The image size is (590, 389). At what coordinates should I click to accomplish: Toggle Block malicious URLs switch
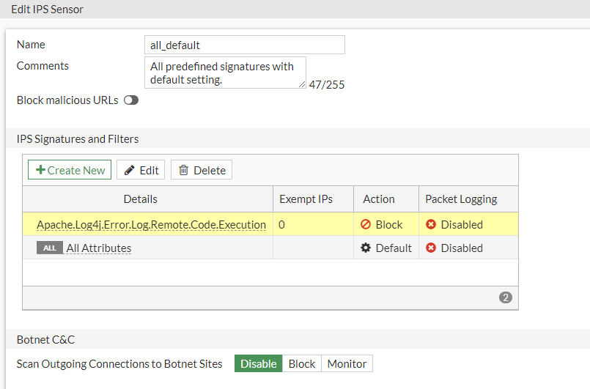click(x=131, y=100)
